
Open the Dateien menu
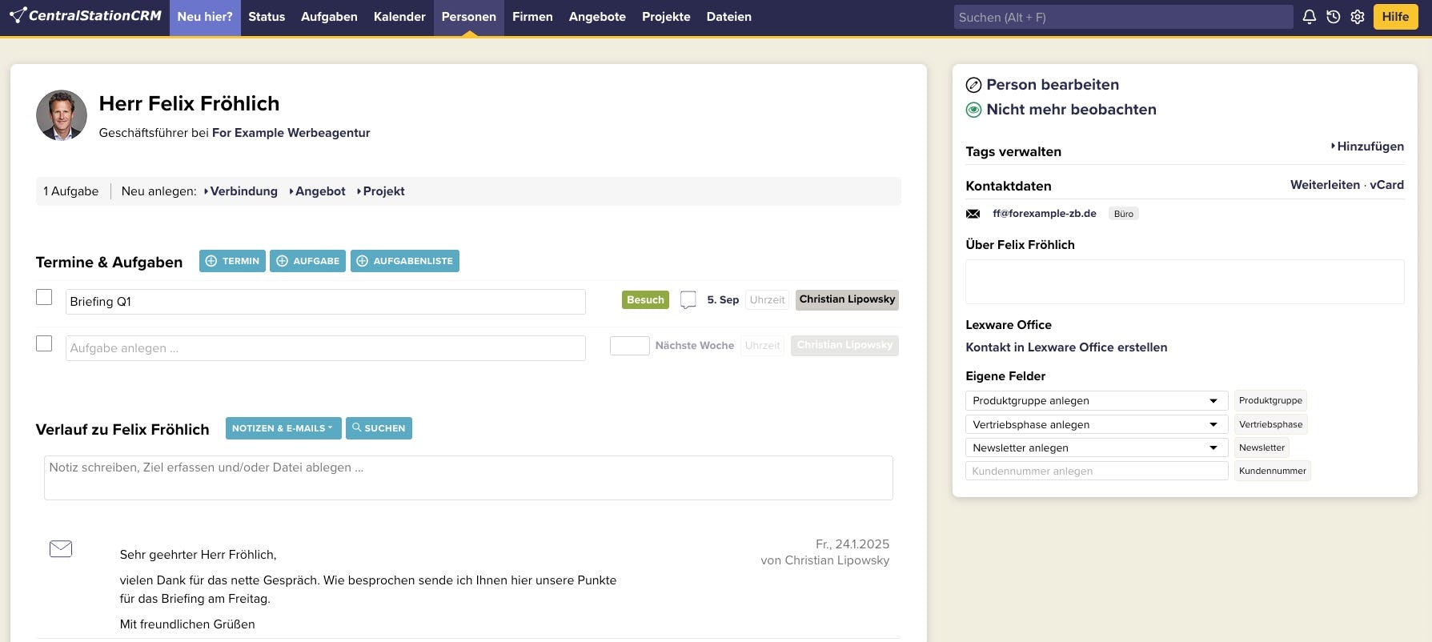[x=729, y=17]
